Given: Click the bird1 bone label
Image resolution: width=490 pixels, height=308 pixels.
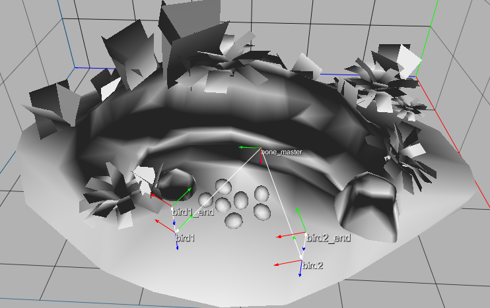Looking at the screenshot, I should point(185,237).
